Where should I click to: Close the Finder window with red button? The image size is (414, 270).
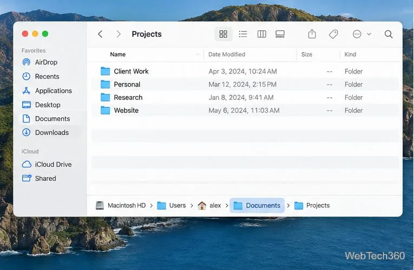pos(25,33)
